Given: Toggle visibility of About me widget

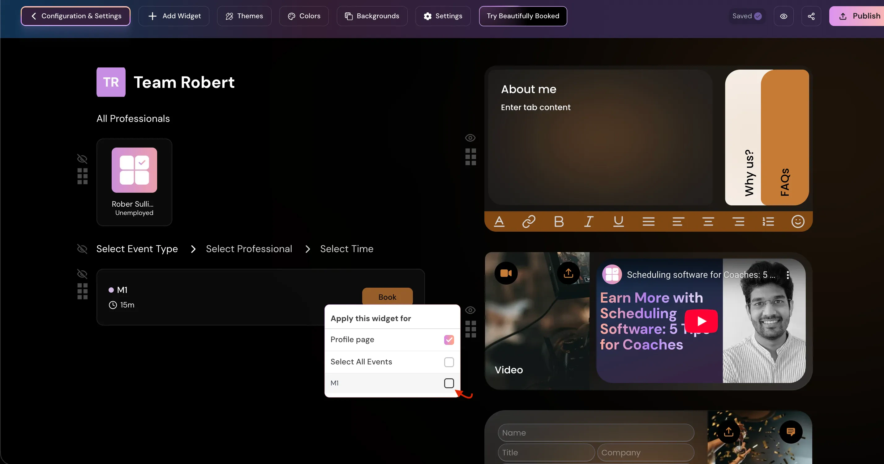Looking at the screenshot, I should (x=470, y=138).
